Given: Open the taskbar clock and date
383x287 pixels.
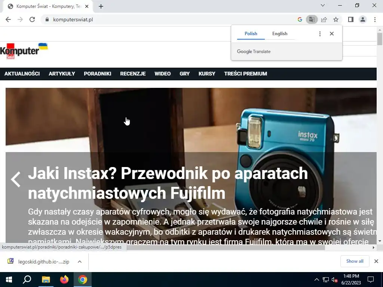Looking at the screenshot, I should click(x=351, y=280).
